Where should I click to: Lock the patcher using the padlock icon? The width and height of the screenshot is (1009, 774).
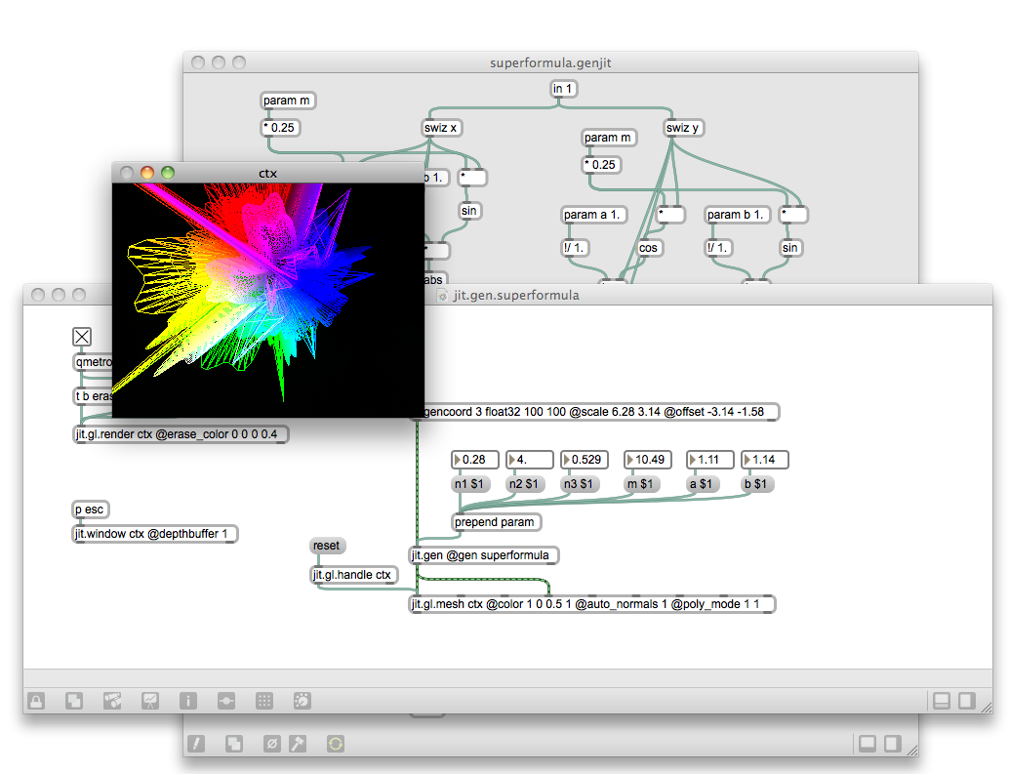(x=35, y=701)
